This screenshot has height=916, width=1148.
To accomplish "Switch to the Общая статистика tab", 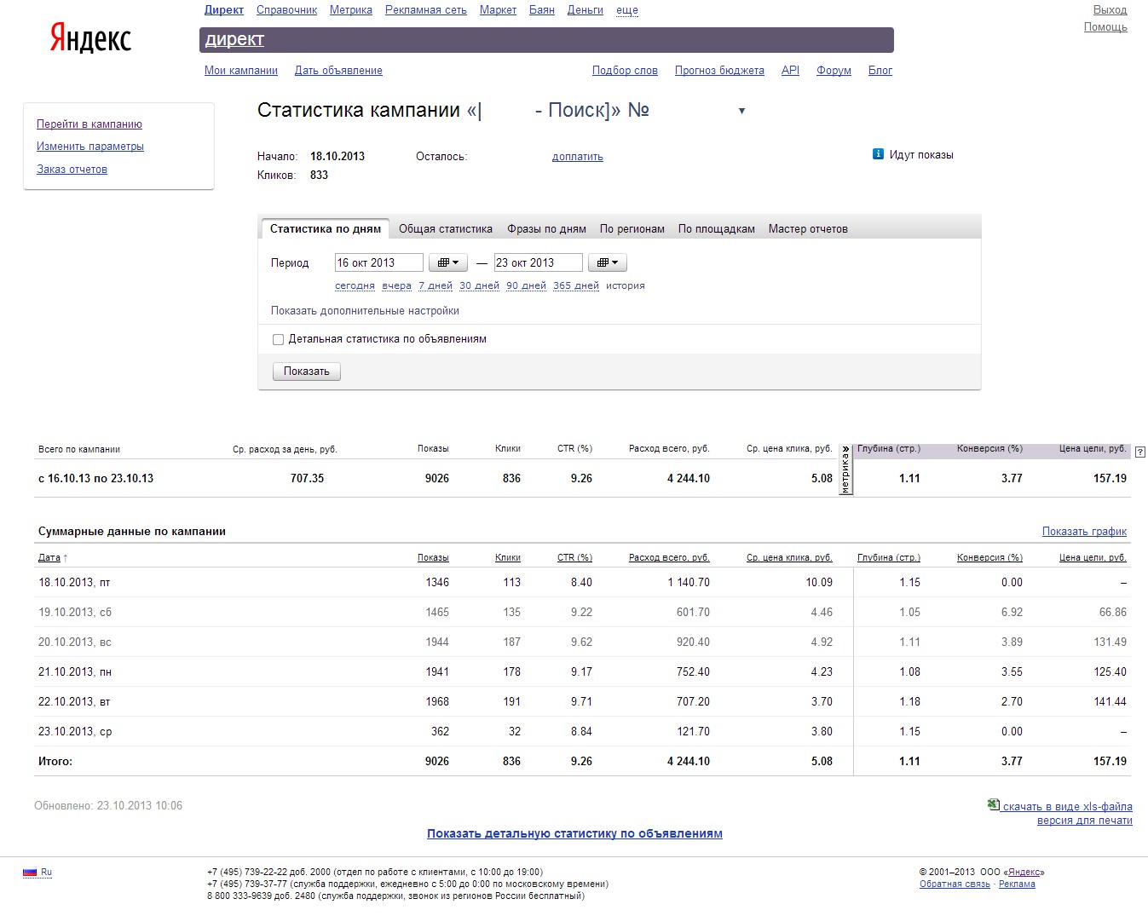I will pyautogui.click(x=446, y=228).
